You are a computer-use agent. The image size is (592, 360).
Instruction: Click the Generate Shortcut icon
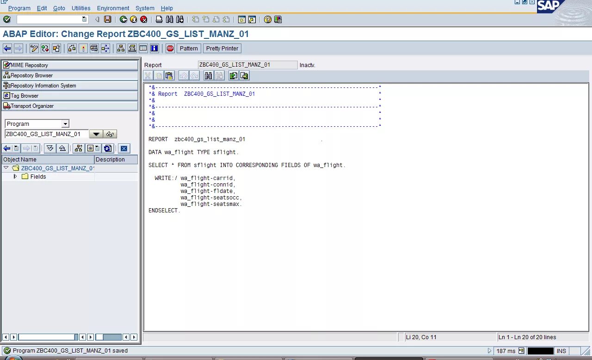tap(252, 19)
